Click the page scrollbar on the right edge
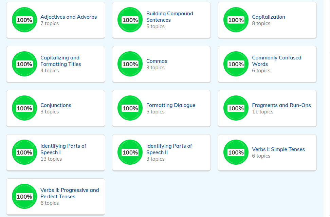Screen dimensions: 330x217 329,42
